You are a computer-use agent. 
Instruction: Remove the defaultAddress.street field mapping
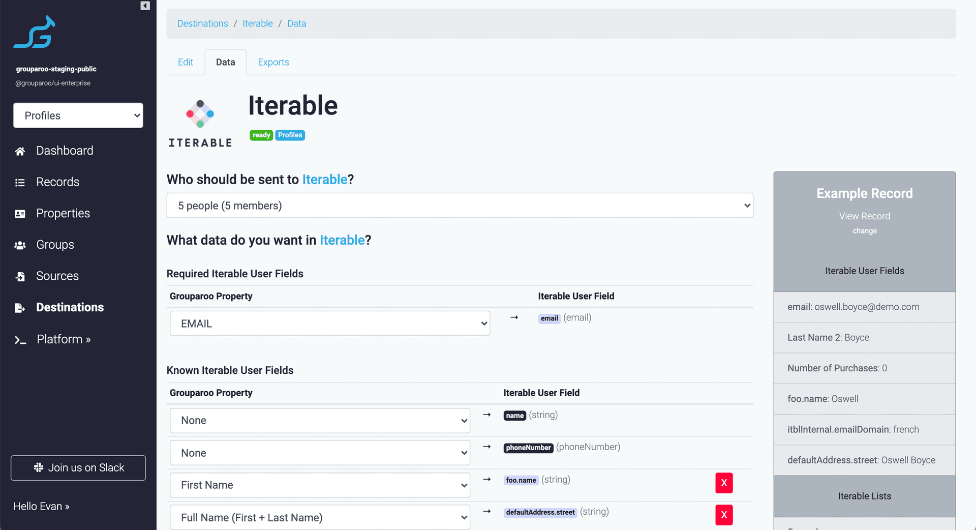tap(724, 515)
